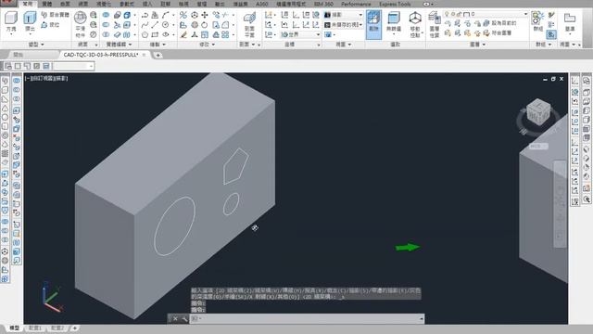The image size is (593, 334).
Task: Open the BIM 360 ribbon tab
Action: tap(323, 4)
